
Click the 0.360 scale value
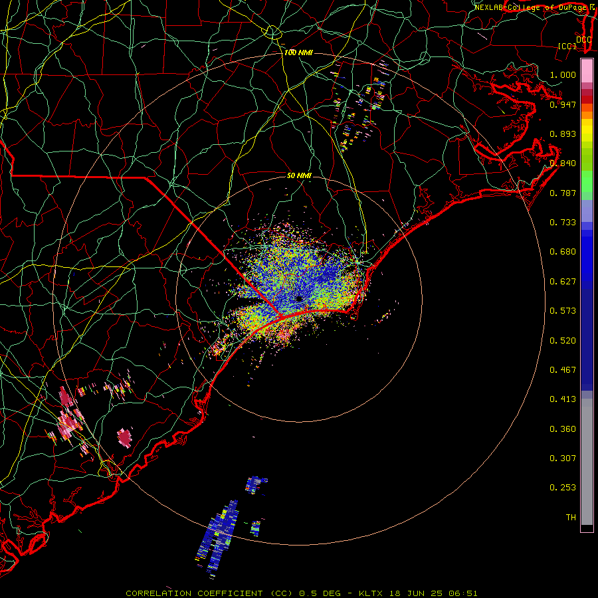point(563,429)
